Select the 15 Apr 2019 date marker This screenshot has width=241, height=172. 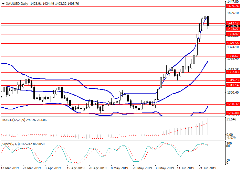coord(75,169)
